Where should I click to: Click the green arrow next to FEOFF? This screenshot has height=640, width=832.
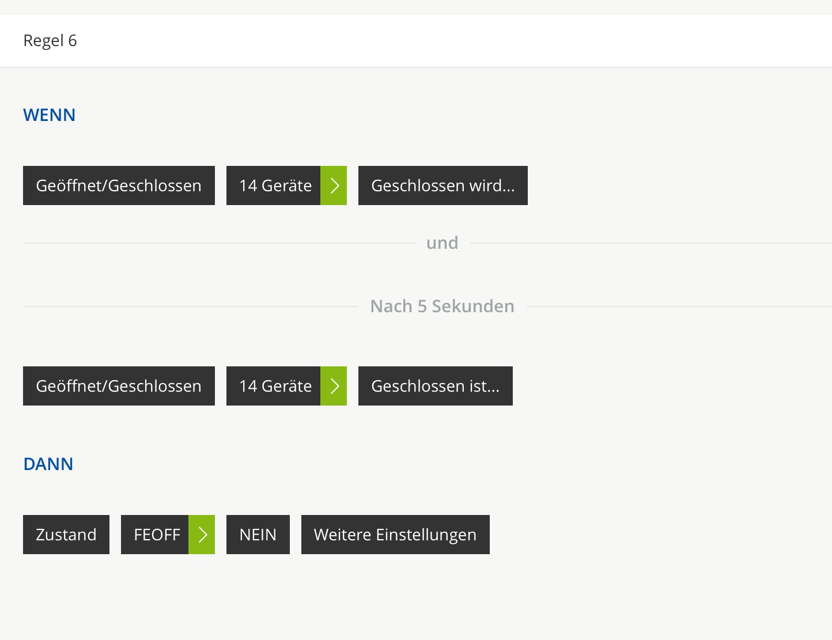coord(202,535)
